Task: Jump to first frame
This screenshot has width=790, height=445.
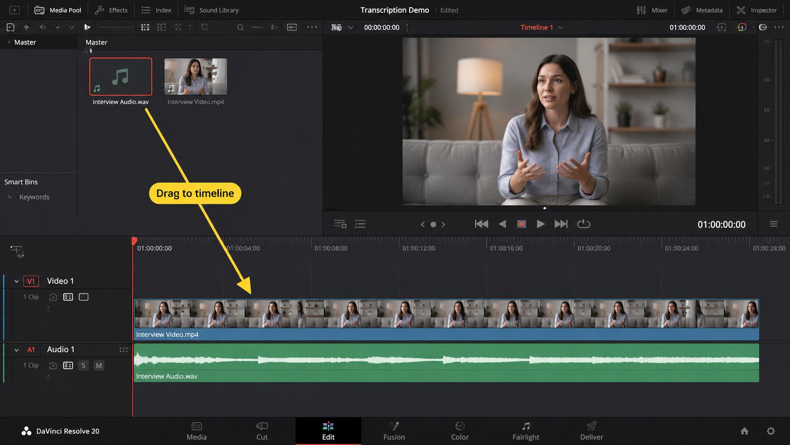Action: [x=481, y=224]
